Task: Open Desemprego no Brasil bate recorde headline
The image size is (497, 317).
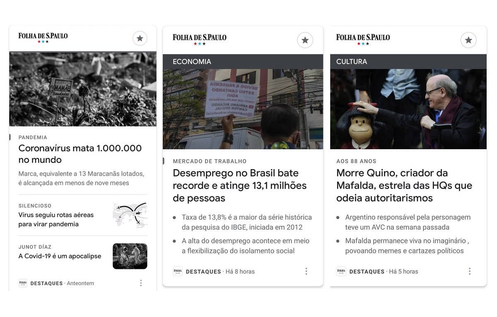Action: click(240, 185)
